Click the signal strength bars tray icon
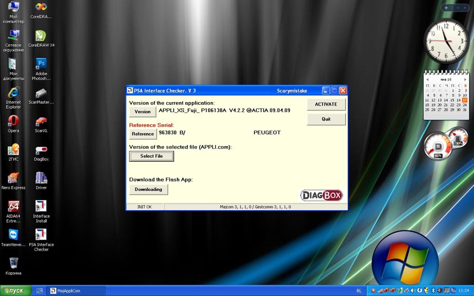This screenshot has height=296, width=474. point(380,291)
